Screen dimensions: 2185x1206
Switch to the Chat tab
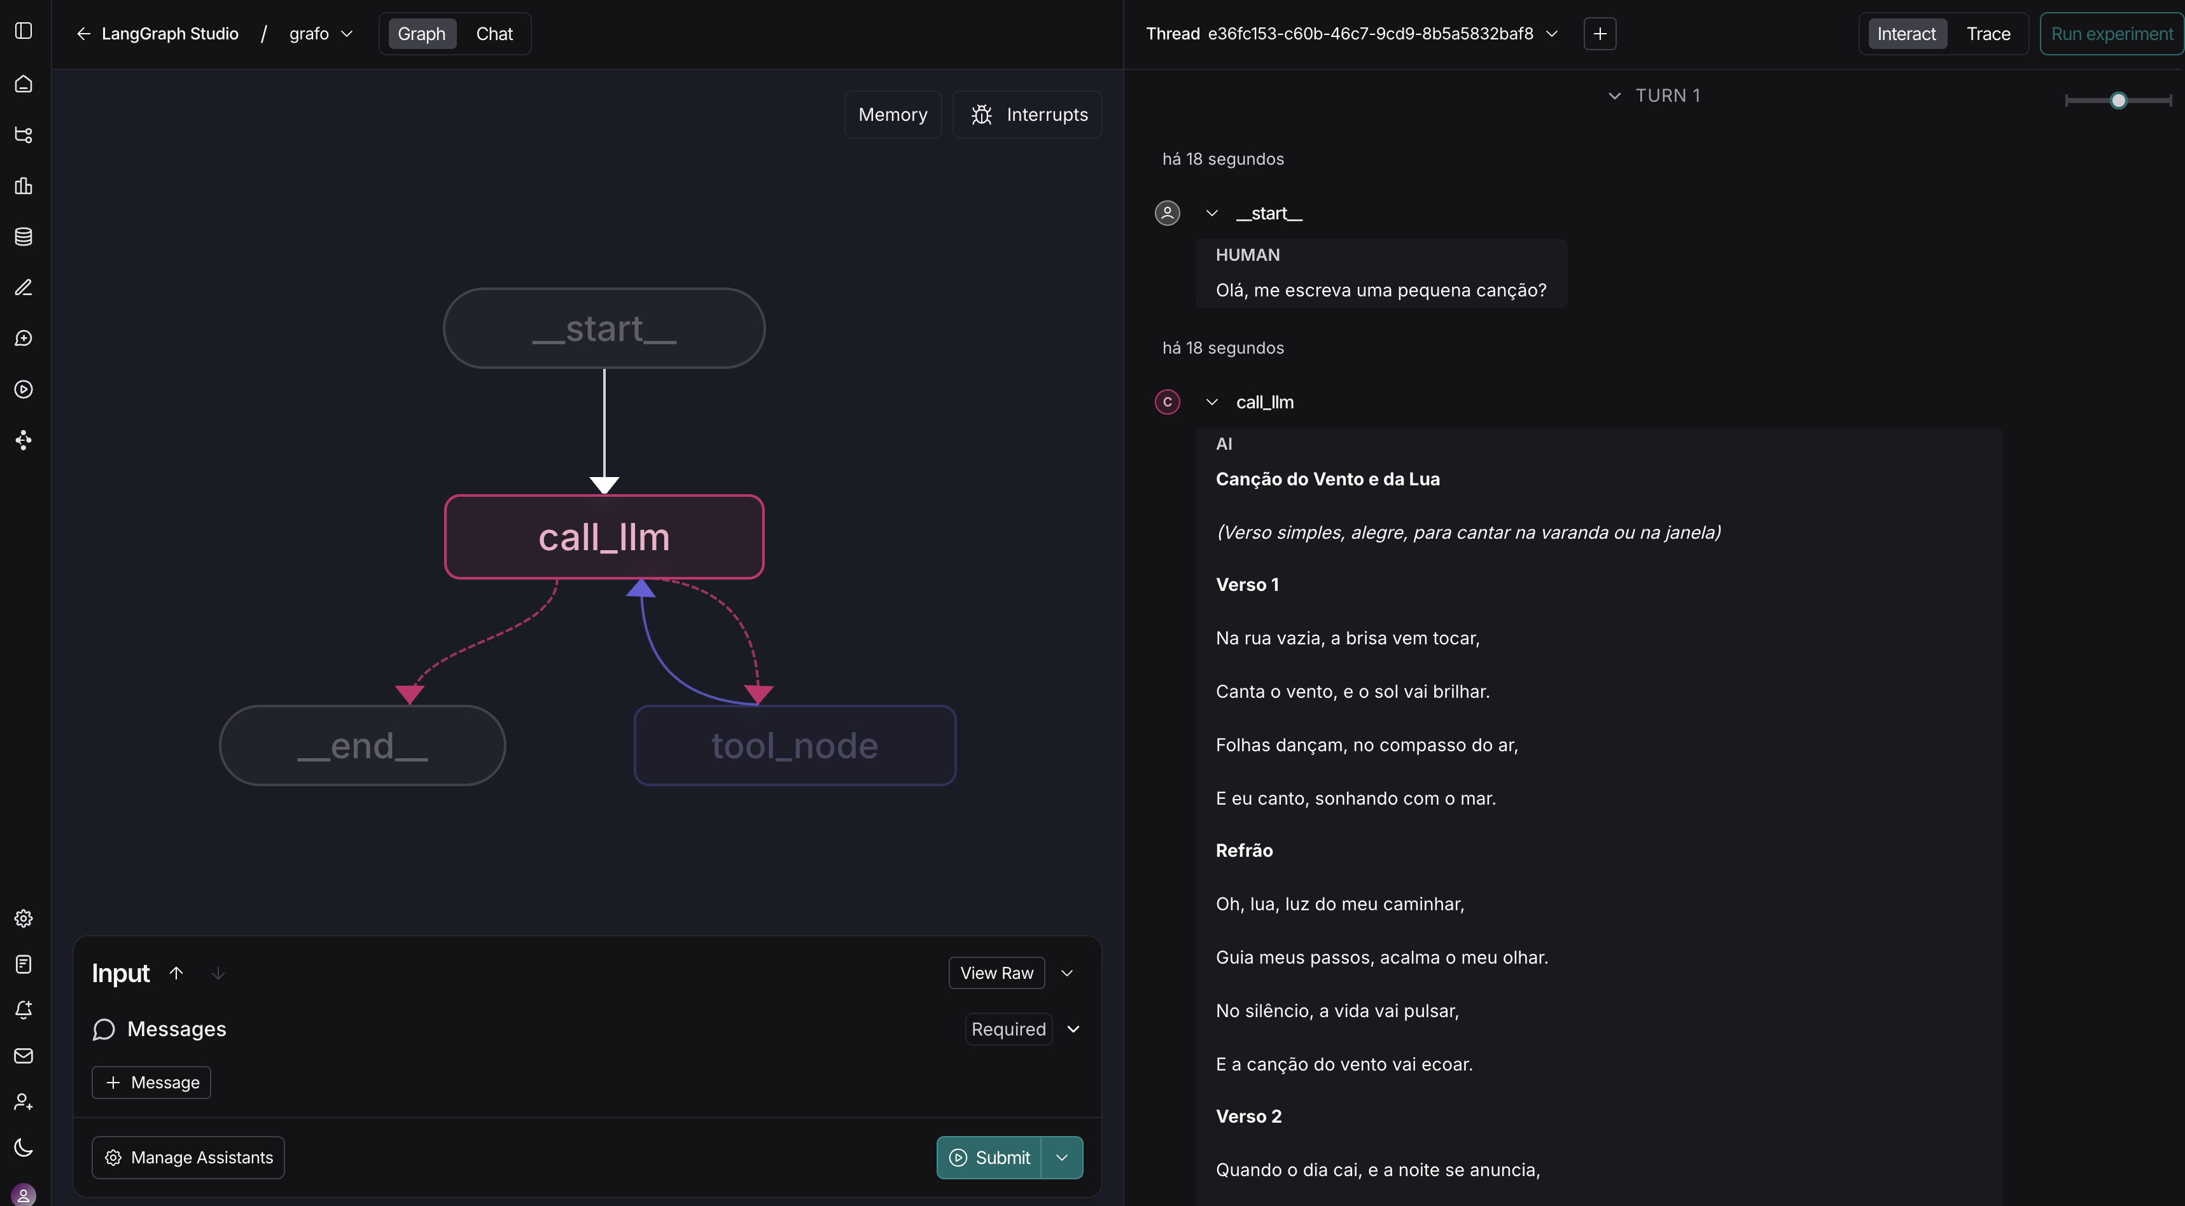click(x=494, y=34)
